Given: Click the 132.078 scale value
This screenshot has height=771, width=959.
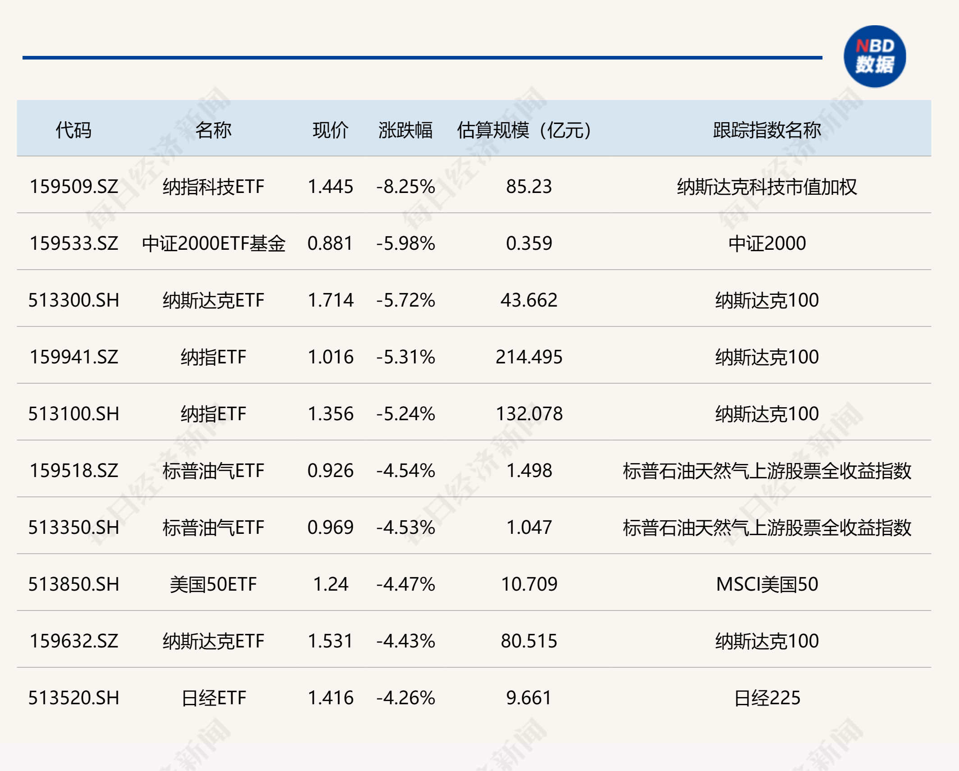Looking at the screenshot, I should (529, 413).
